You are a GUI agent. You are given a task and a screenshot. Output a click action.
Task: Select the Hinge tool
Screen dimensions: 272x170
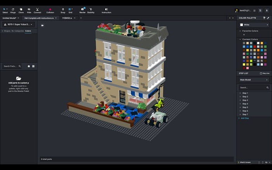click(x=13, y=10)
